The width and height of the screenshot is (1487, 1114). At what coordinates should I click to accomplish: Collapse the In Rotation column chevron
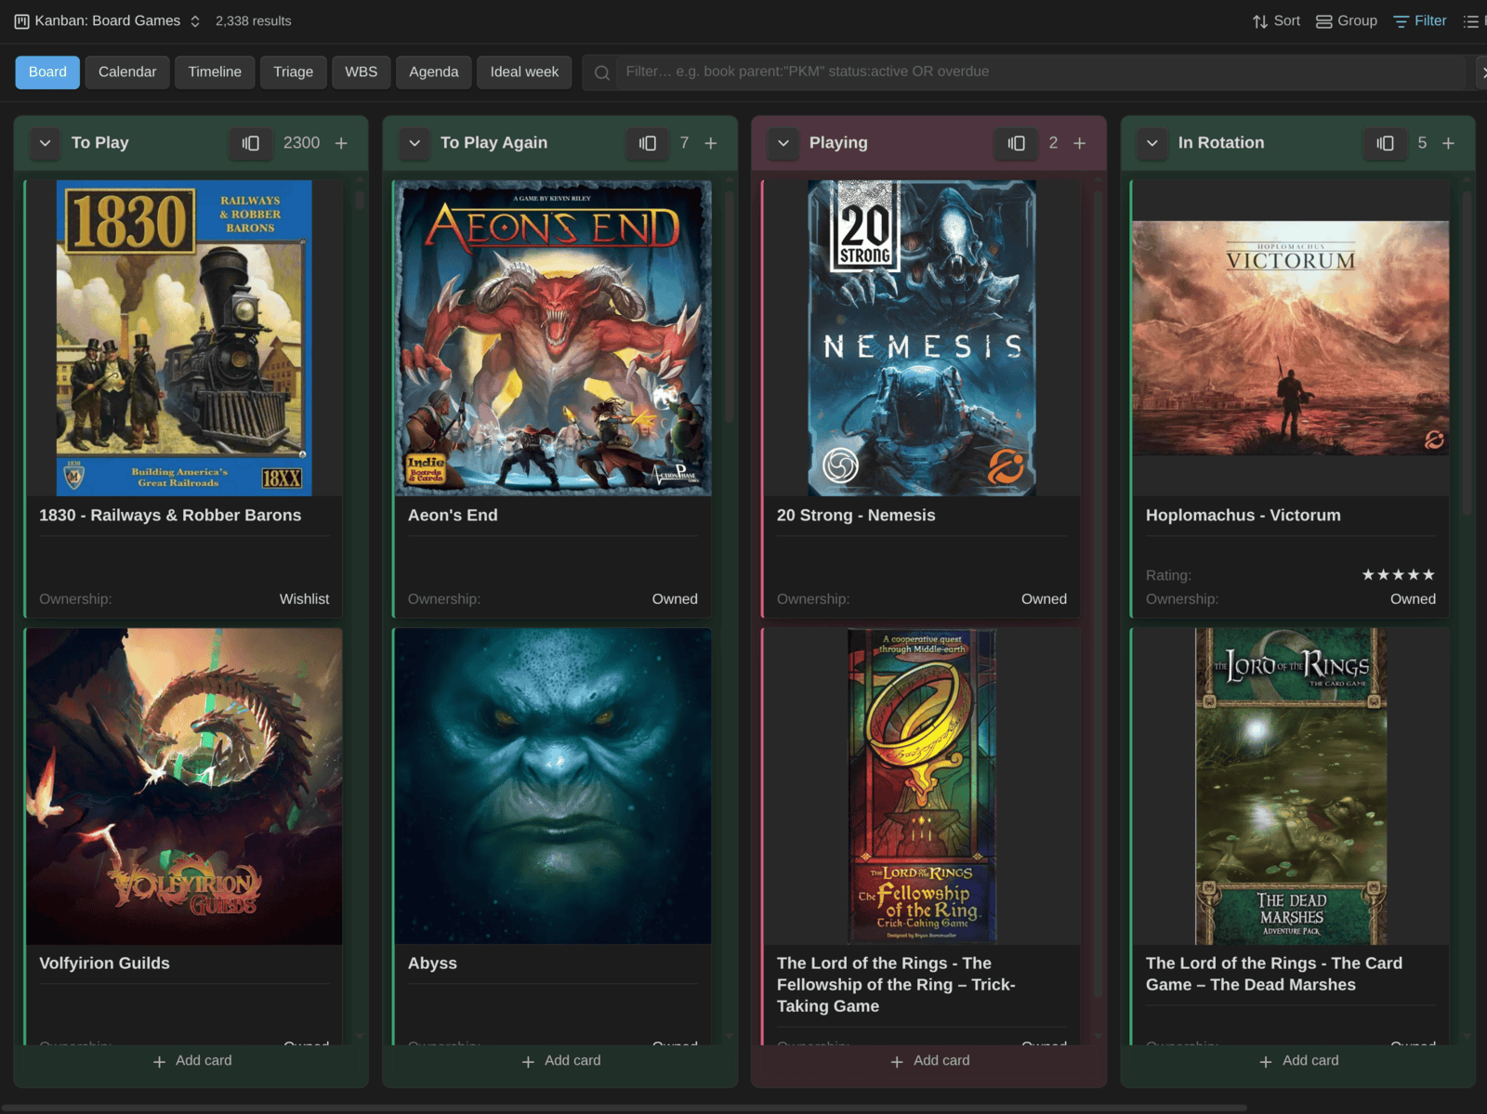(x=1152, y=143)
